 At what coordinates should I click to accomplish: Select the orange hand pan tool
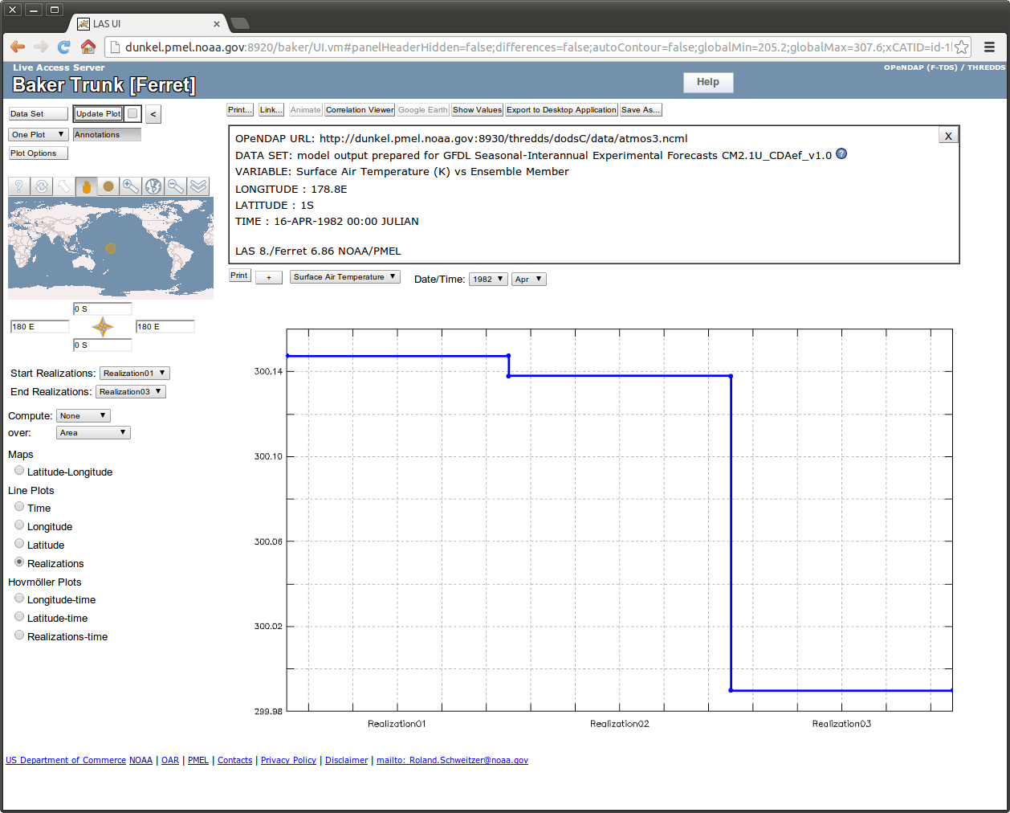coord(87,186)
